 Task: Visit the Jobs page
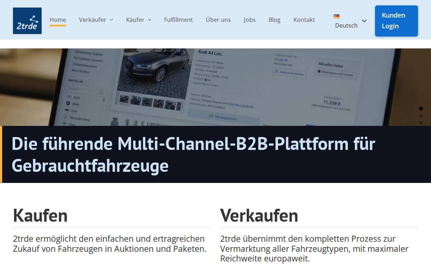tap(250, 20)
